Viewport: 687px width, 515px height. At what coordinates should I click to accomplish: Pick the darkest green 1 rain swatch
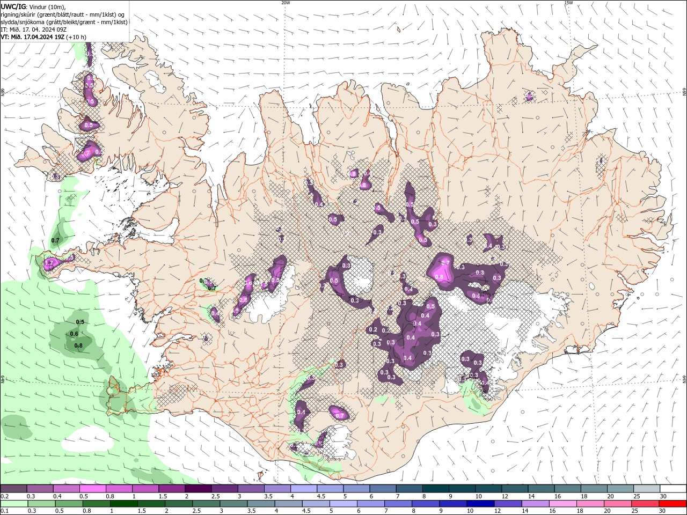pos(124,504)
